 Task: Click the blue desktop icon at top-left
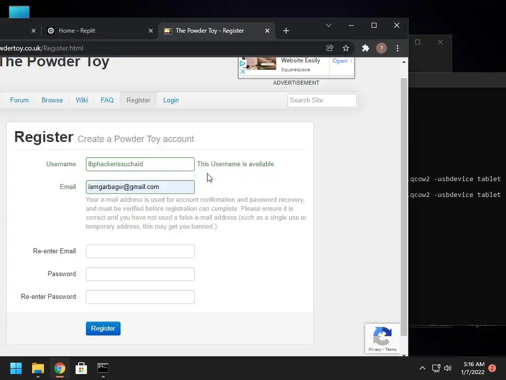pyautogui.click(x=19, y=12)
